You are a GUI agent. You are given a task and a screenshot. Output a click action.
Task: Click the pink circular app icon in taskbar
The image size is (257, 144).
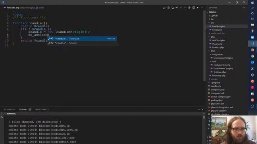tap(253, 88)
